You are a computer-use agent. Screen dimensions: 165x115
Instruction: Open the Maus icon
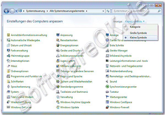point(8,66)
